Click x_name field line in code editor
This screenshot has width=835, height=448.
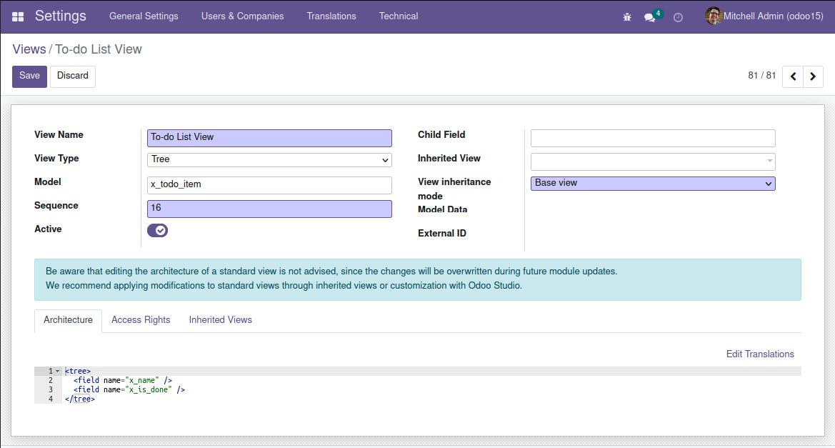pyautogui.click(x=122, y=380)
